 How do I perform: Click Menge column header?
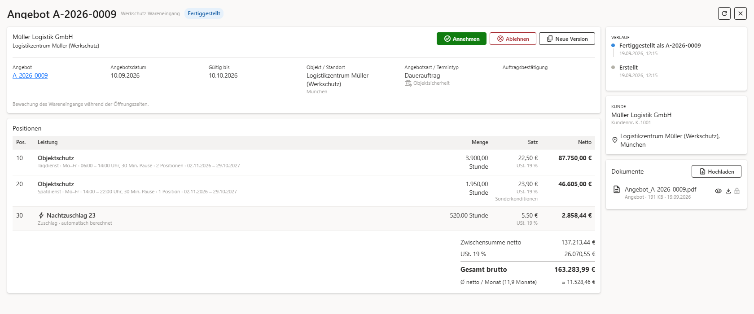tap(480, 142)
